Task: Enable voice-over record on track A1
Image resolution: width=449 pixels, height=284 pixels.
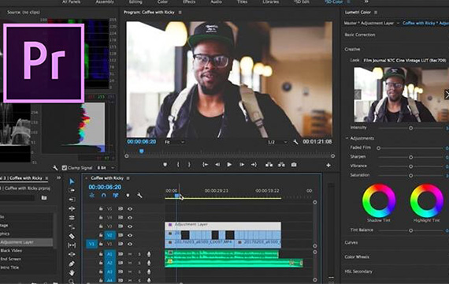Action: (149, 254)
